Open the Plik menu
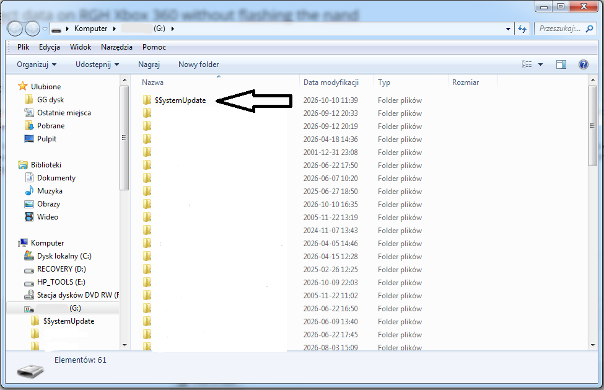Screen dimensions: 604x390 [23, 47]
